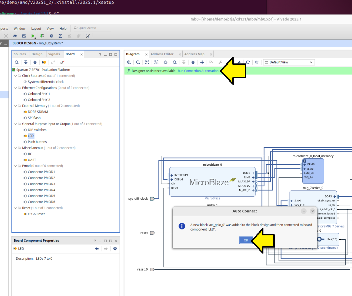Collapse the Clock Sources tree group
The image size is (352, 296).
pyautogui.click(x=16, y=76)
